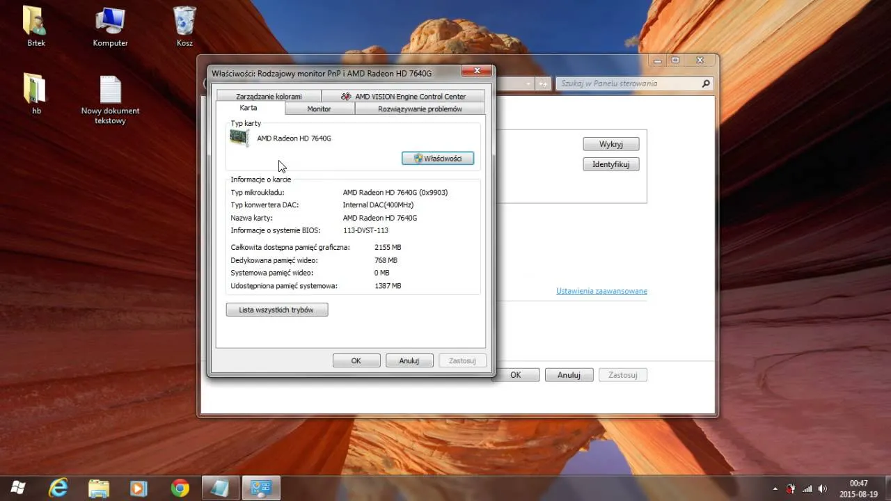The width and height of the screenshot is (891, 501).
Task: Confirm with OK in Właściwości dialog
Action: coord(356,360)
